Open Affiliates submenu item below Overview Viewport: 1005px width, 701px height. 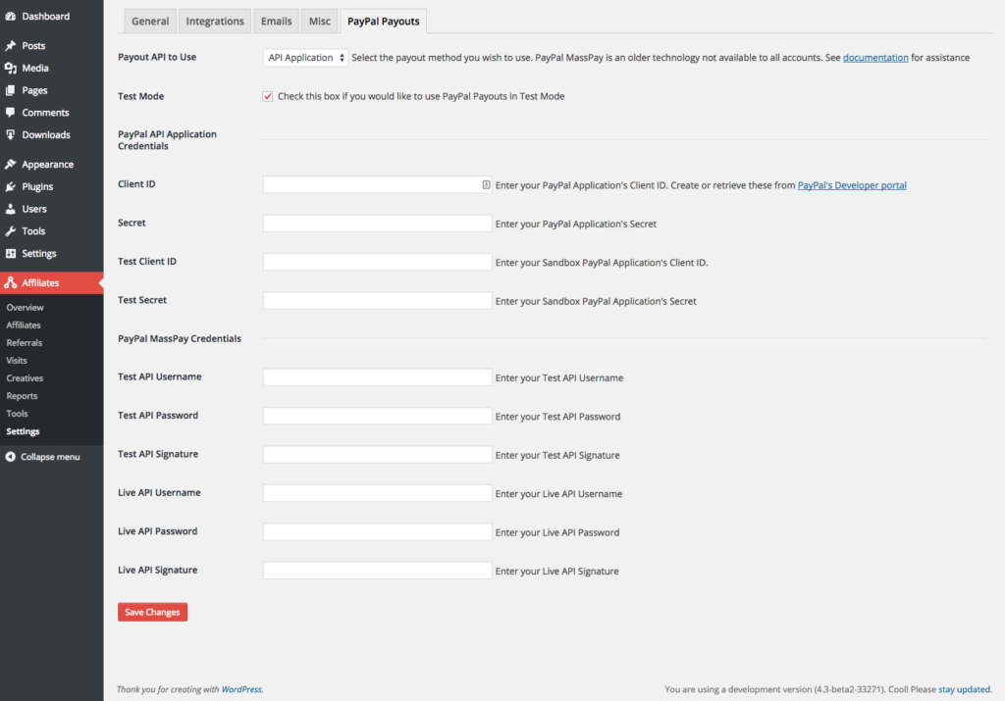(24, 325)
